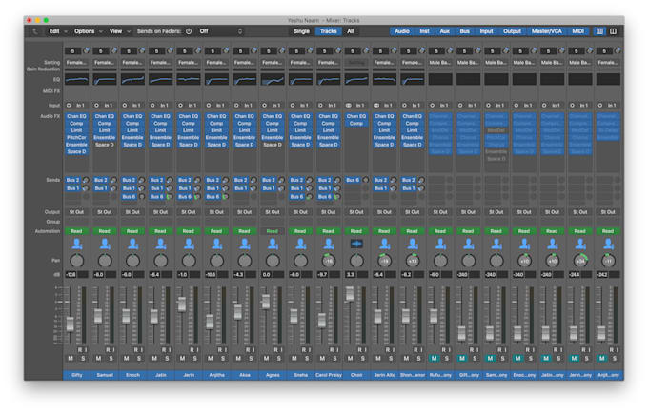
Task: Solo the Agnes channel
Action: (278, 359)
